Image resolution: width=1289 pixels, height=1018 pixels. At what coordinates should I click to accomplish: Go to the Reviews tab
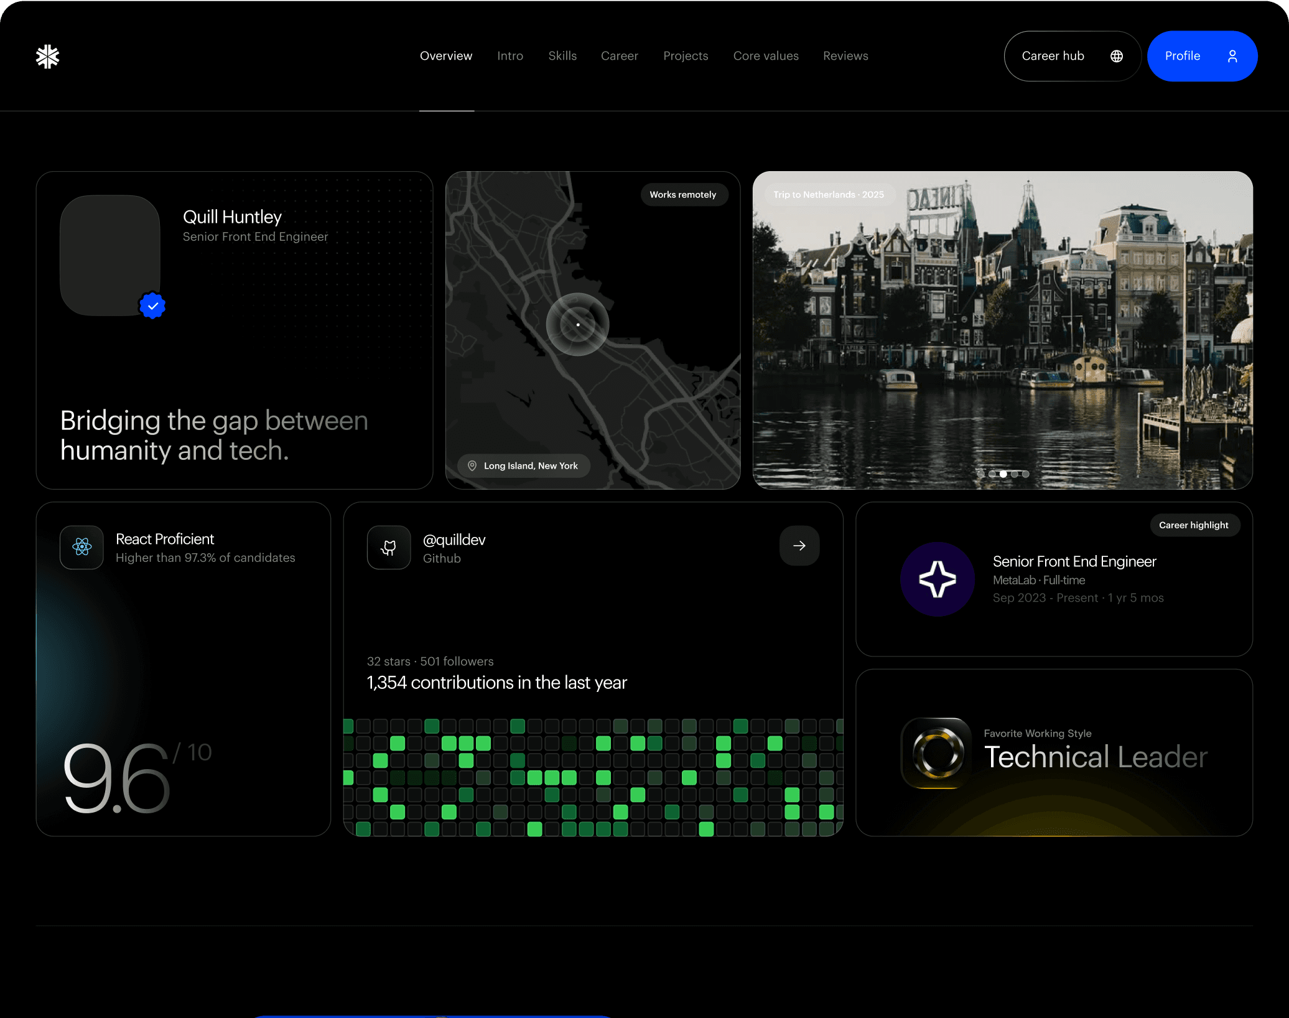click(845, 56)
